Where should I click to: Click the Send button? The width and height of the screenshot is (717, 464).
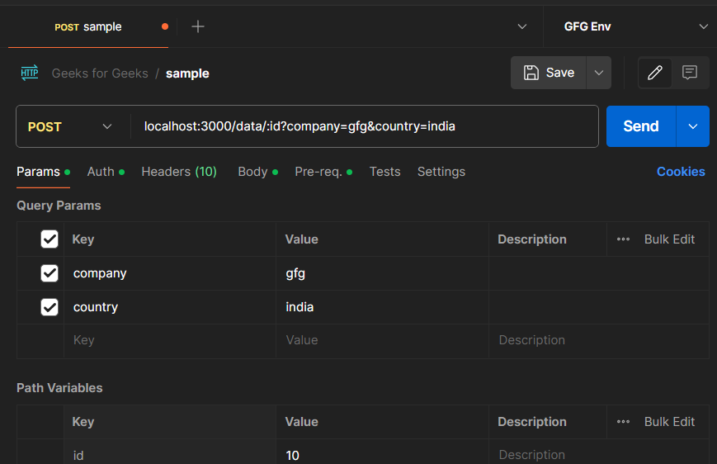(x=641, y=126)
